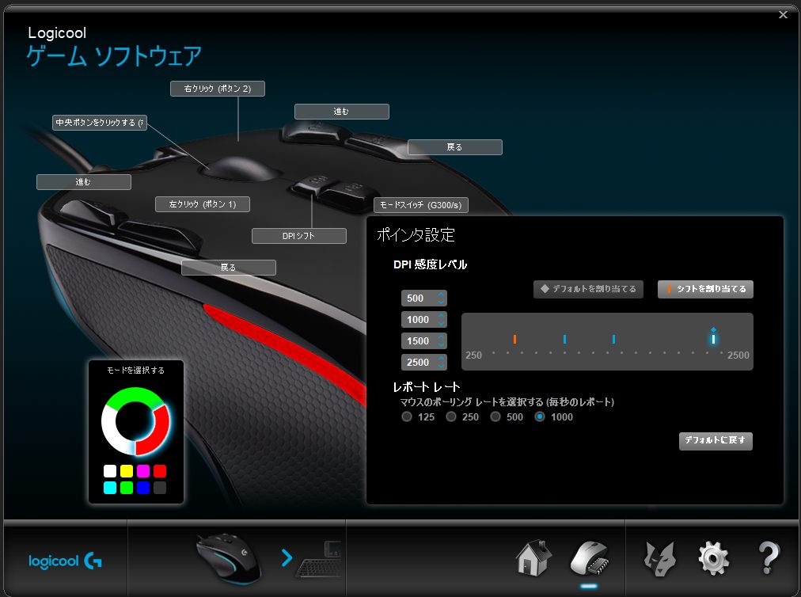Open the Home screen icon
Viewport: 801px width, 597px height.
533,559
